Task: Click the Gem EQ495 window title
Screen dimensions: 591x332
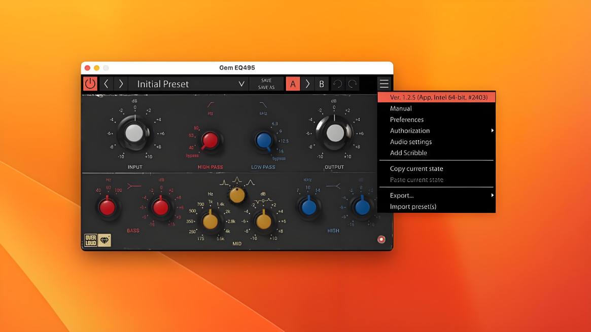Action: pos(237,68)
